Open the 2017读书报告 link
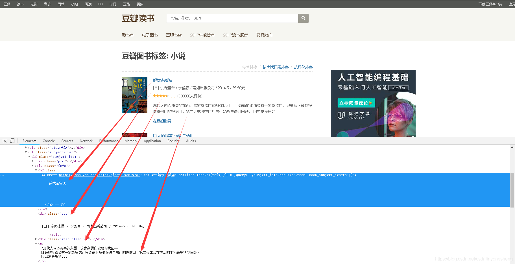515x264 pixels. click(x=235, y=35)
